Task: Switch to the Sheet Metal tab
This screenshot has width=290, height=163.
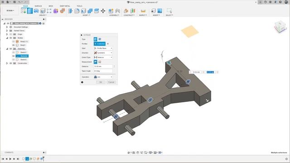Action: point(65,6)
